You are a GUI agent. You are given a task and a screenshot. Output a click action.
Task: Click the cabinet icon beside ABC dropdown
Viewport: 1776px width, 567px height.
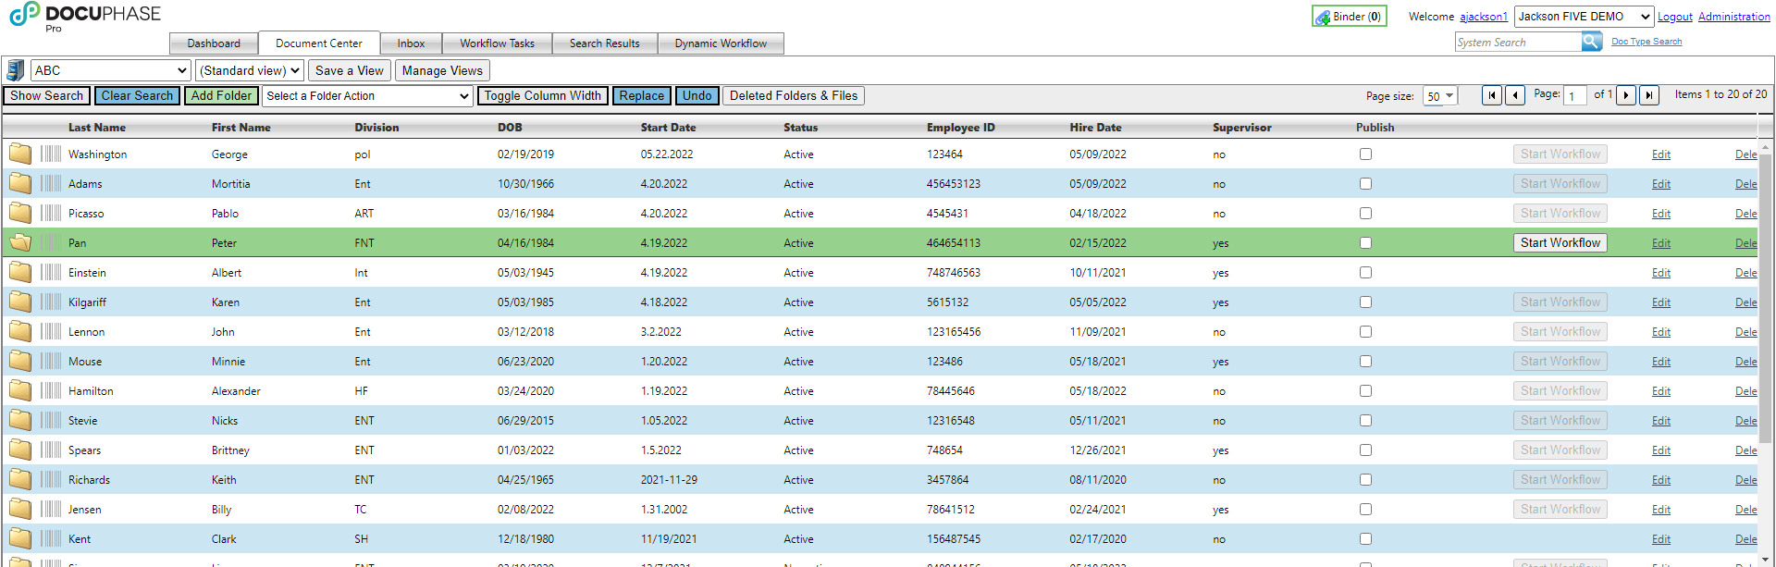pos(16,70)
